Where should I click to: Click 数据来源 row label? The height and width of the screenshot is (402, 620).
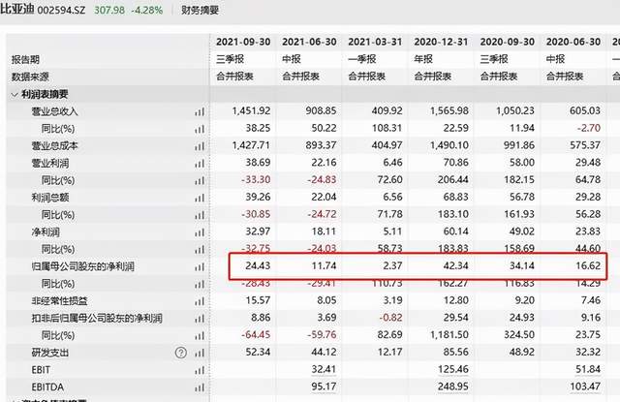pos(30,77)
